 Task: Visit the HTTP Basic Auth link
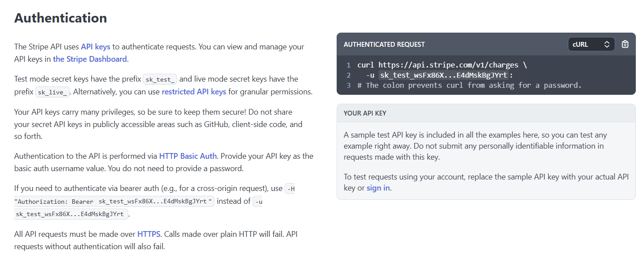[188, 156]
